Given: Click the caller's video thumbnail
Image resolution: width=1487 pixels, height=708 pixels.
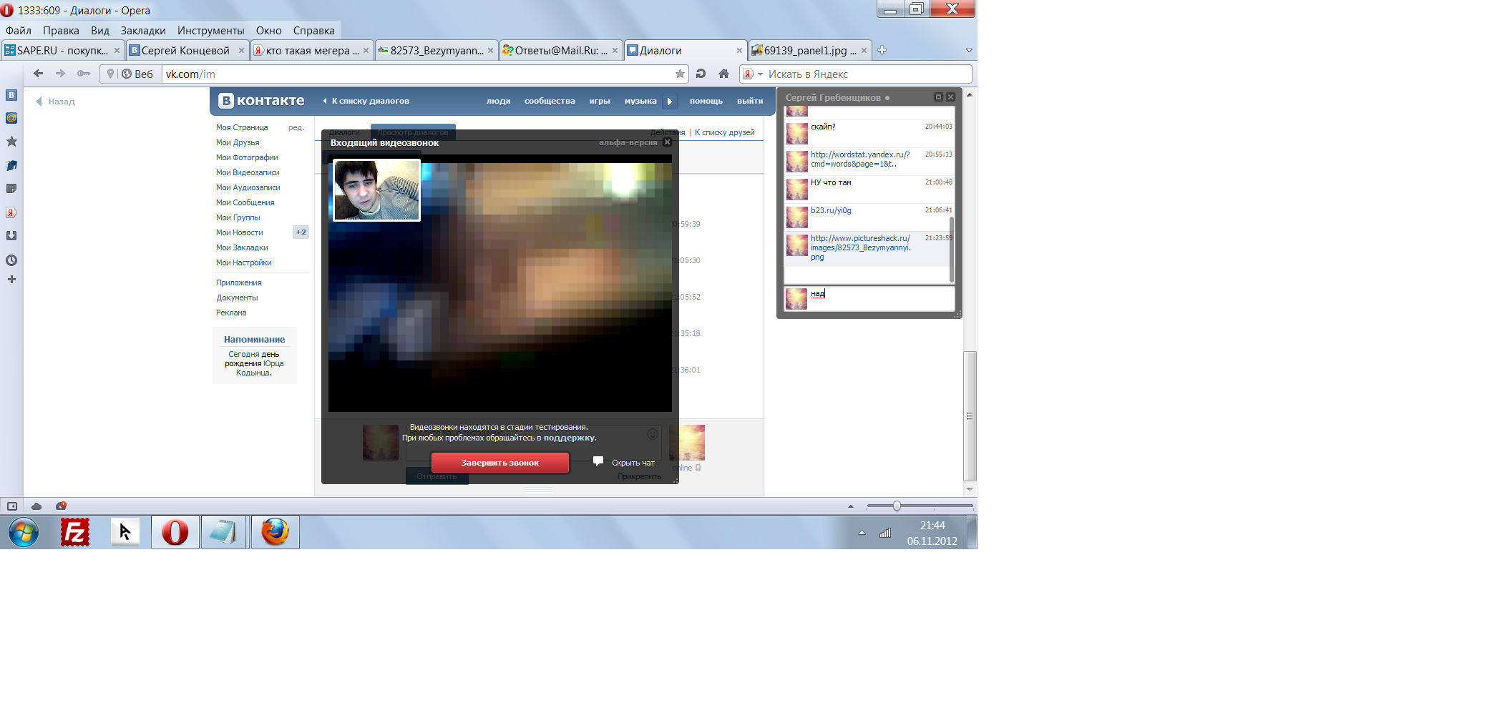Looking at the screenshot, I should tap(376, 190).
